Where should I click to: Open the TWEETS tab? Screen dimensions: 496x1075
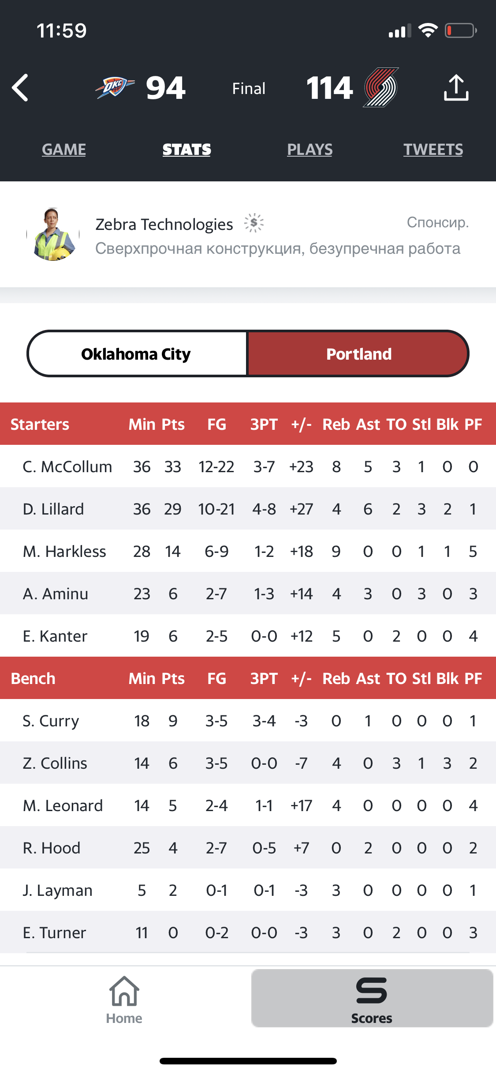click(433, 150)
